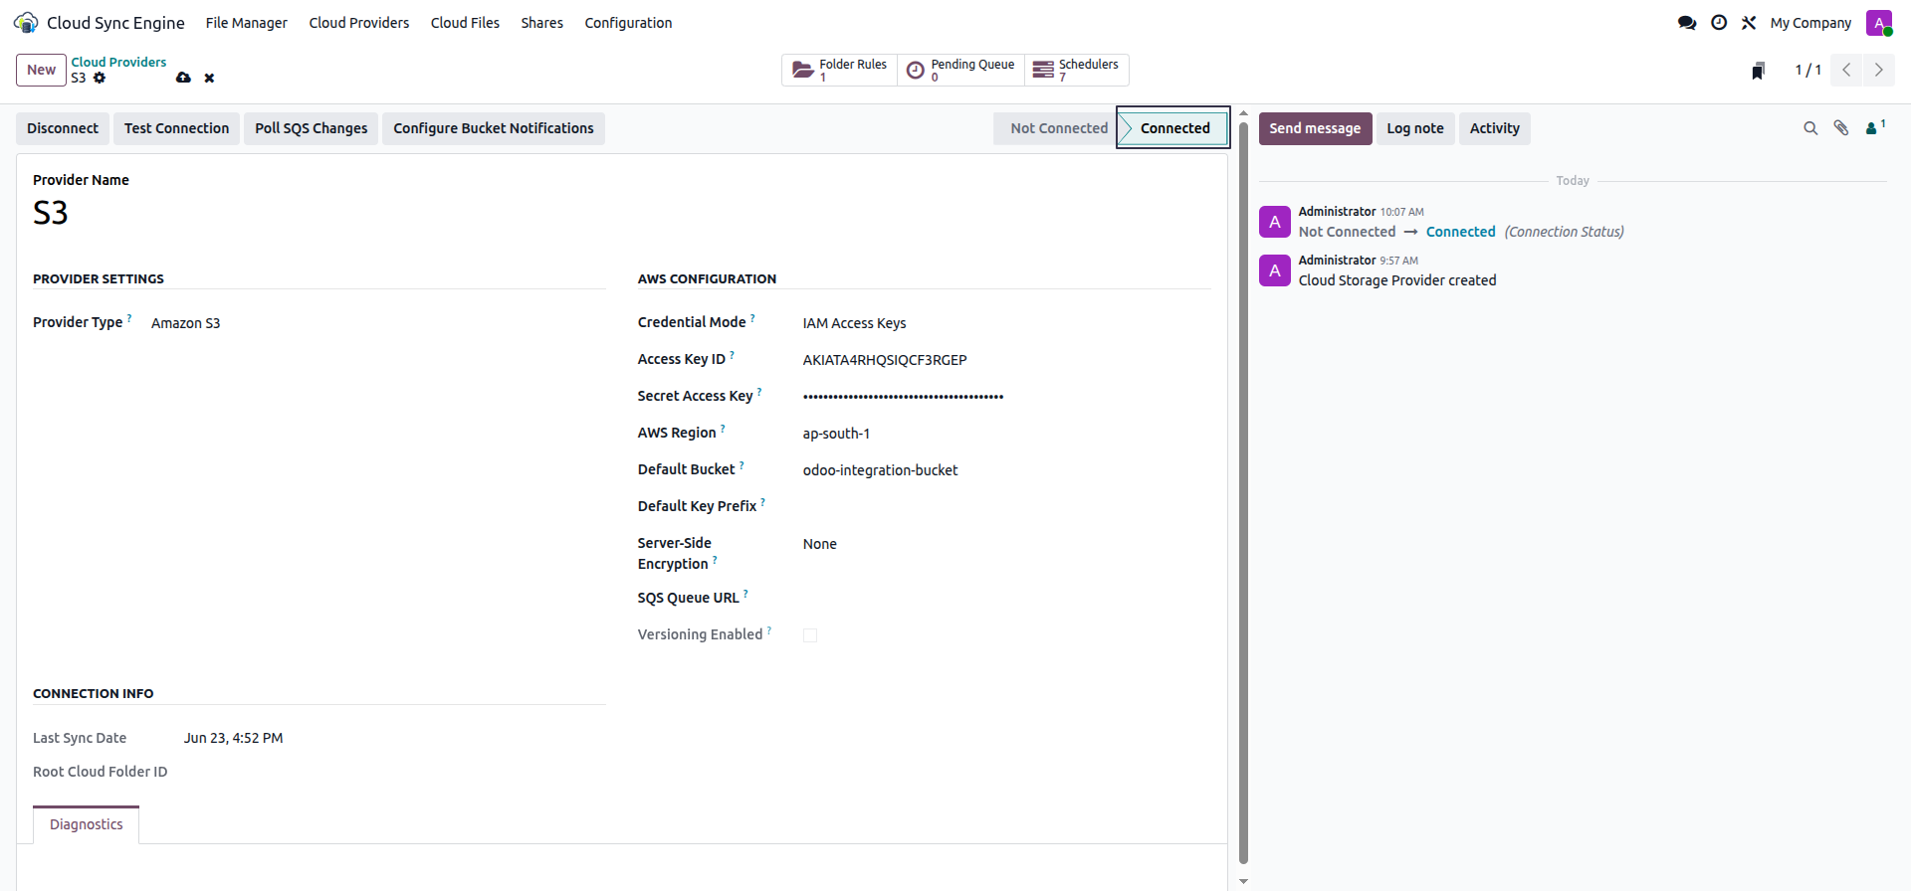Click the form's vertical scrollbar
The image size is (1911, 891).
pyautogui.click(x=1243, y=492)
